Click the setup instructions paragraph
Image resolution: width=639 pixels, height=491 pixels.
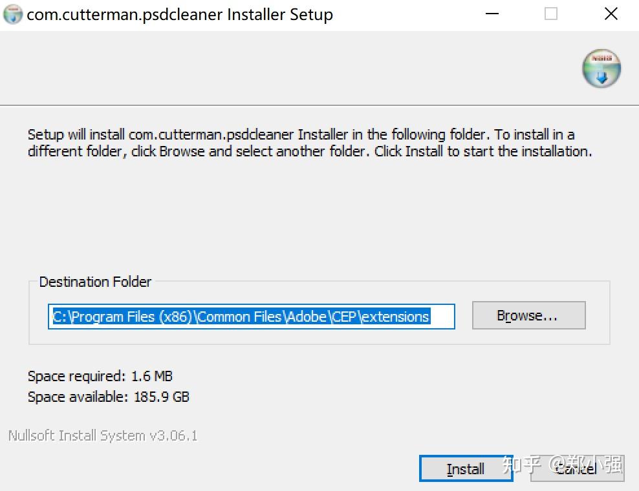point(310,143)
